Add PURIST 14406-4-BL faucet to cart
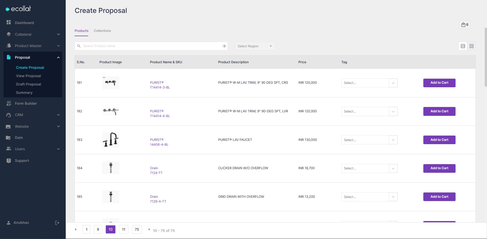487x239 pixels. 439,140
